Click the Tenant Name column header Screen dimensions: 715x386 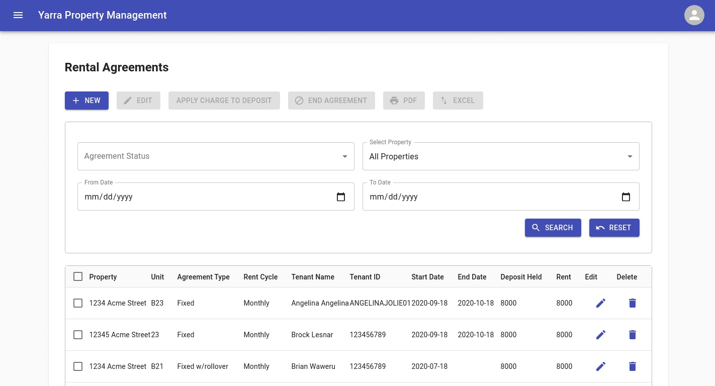[x=313, y=277]
